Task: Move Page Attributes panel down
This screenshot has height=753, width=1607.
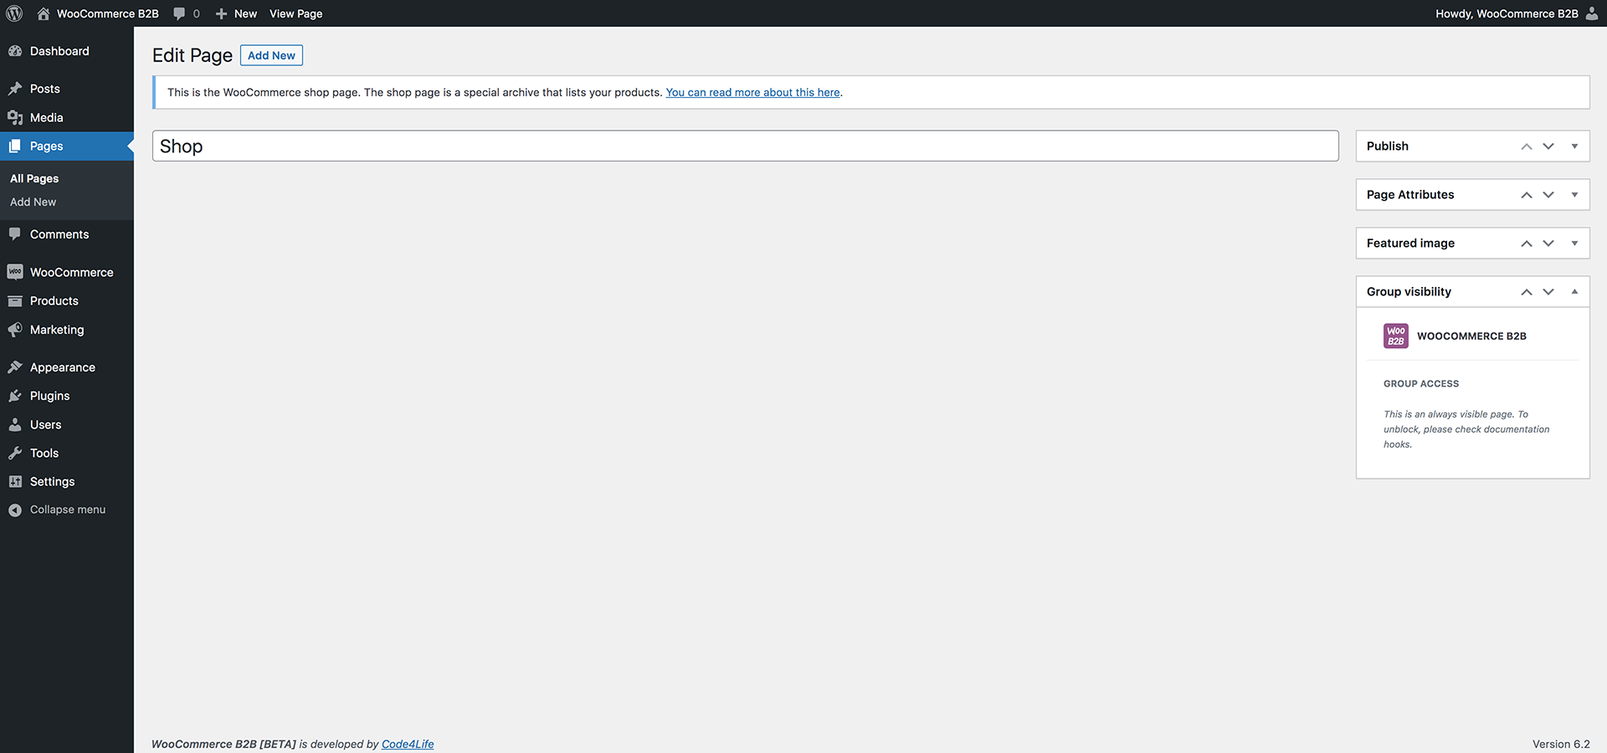Action: (1548, 195)
